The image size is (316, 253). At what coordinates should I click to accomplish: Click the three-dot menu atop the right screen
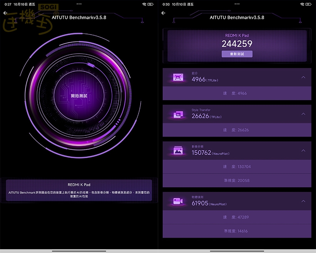click(237, 4)
